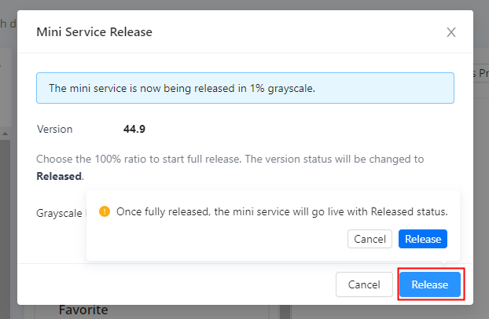This screenshot has height=319, width=489.
Task: Click the Version label
Action: [55, 129]
